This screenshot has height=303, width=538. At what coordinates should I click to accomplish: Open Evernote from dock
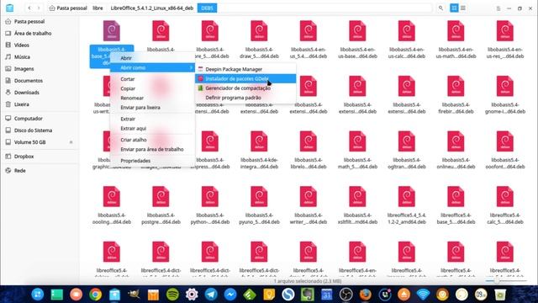[308, 295]
